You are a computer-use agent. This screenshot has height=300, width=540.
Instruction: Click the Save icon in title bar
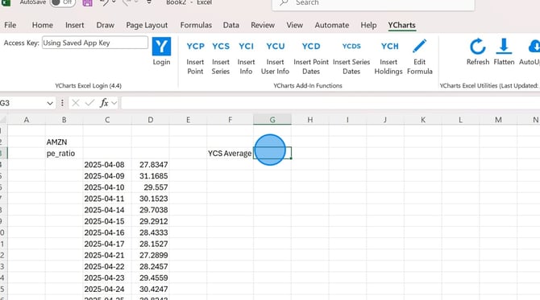click(87, 2)
